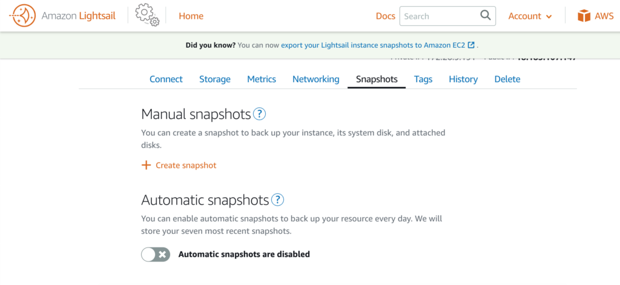
Task: Open the Docs link
Action: click(386, 16)
